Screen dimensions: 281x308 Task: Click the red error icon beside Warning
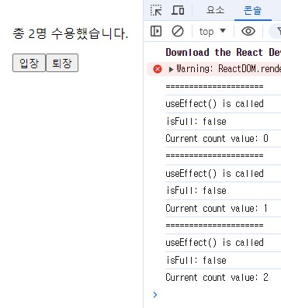(x=158, y=69)
